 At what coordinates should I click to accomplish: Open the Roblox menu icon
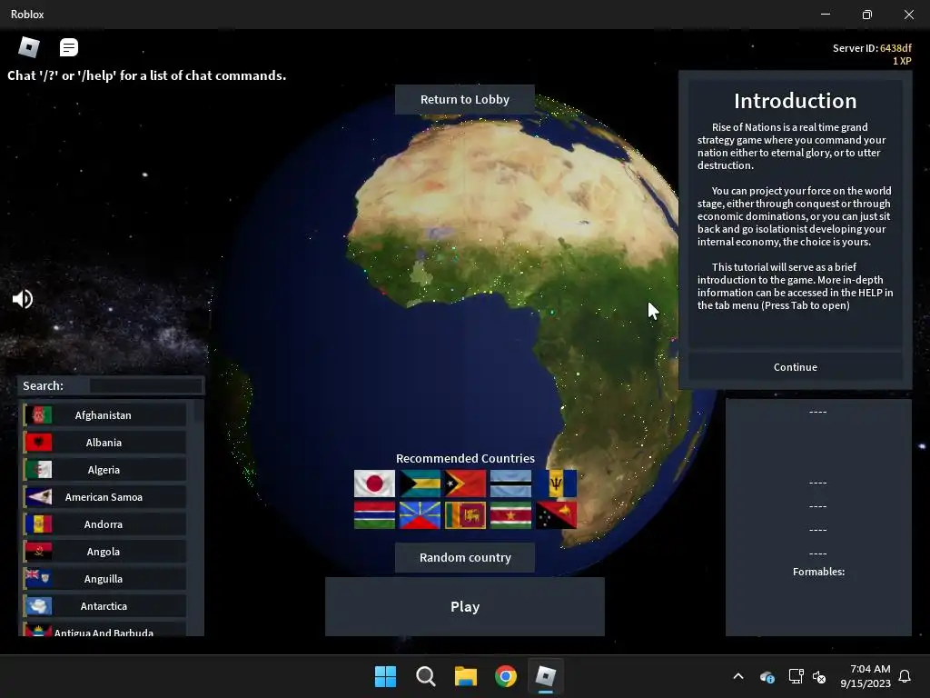[x=29, y=47]
